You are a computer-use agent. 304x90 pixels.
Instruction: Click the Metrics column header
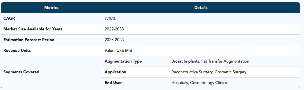click(x=51, y=8)
